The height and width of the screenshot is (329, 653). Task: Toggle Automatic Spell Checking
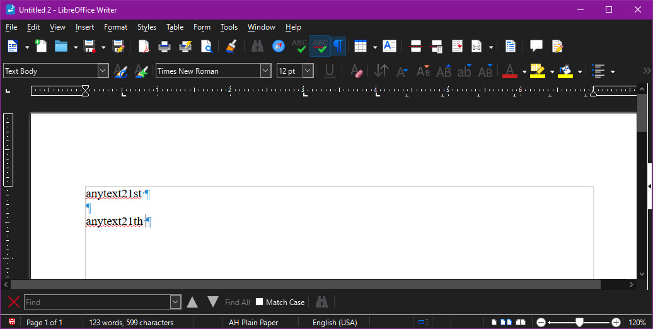click(x=320, y=46)
